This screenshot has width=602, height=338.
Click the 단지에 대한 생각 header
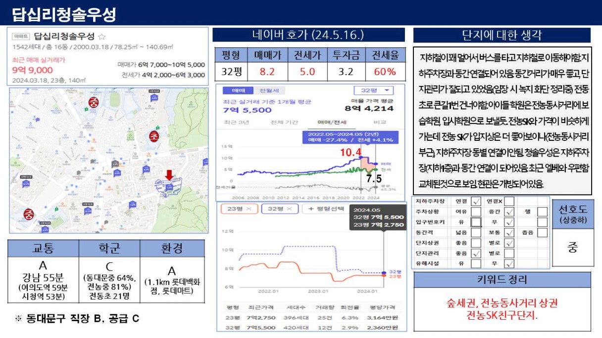tap(502, 35)
